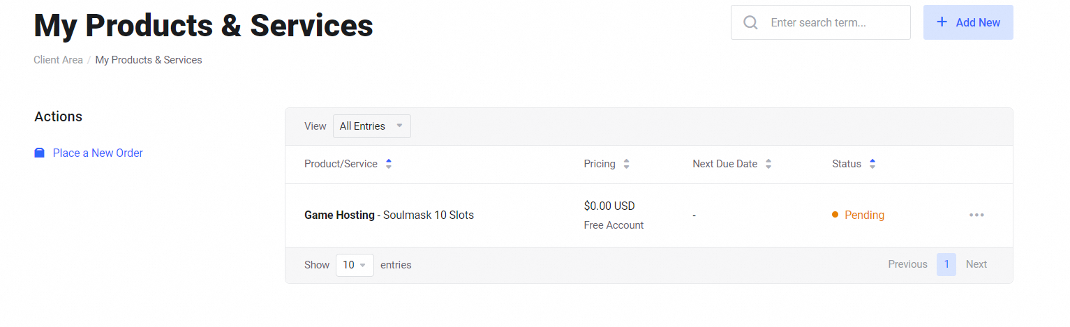Sort by Product/Service column arrows

[389, 164]
